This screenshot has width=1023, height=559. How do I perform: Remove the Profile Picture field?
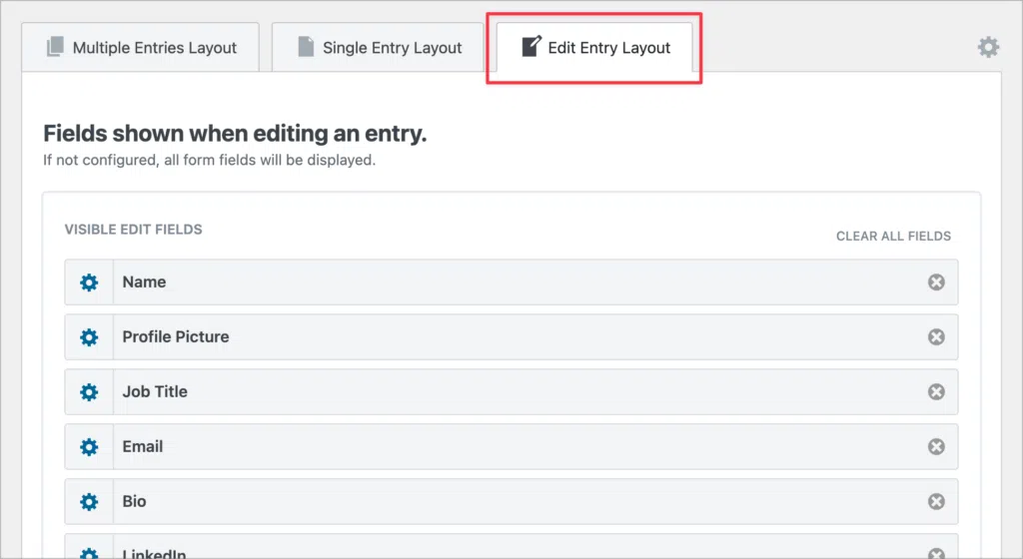pos(936,336)
